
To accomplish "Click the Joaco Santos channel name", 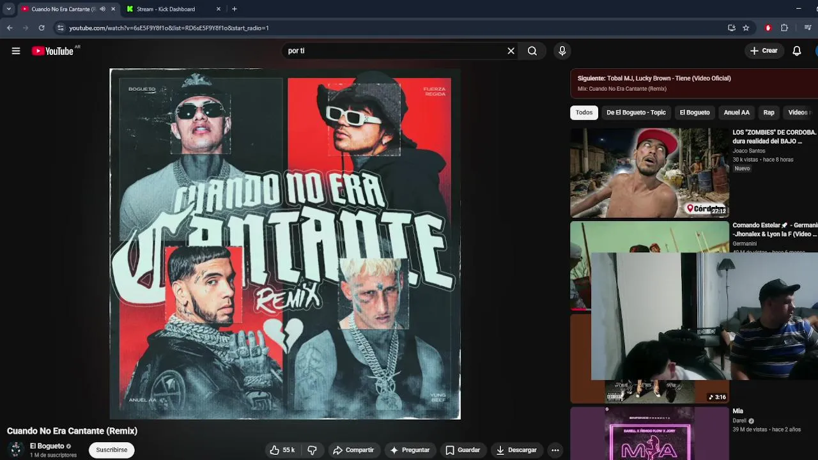I will click(748, 151).
